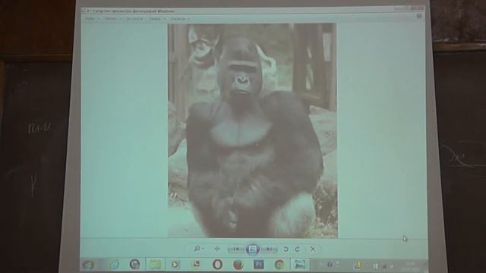Open the Запись menu
486x273 pixels.
[x=157, y=18]
